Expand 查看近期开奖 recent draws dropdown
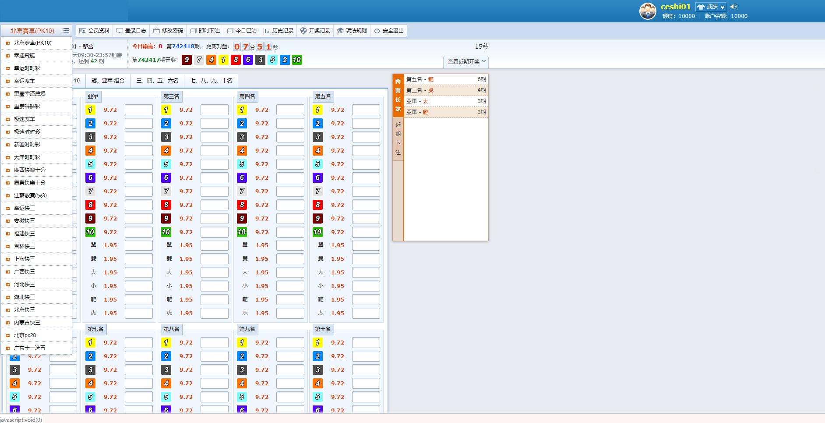The image size is (825, 423). [466, 62]
